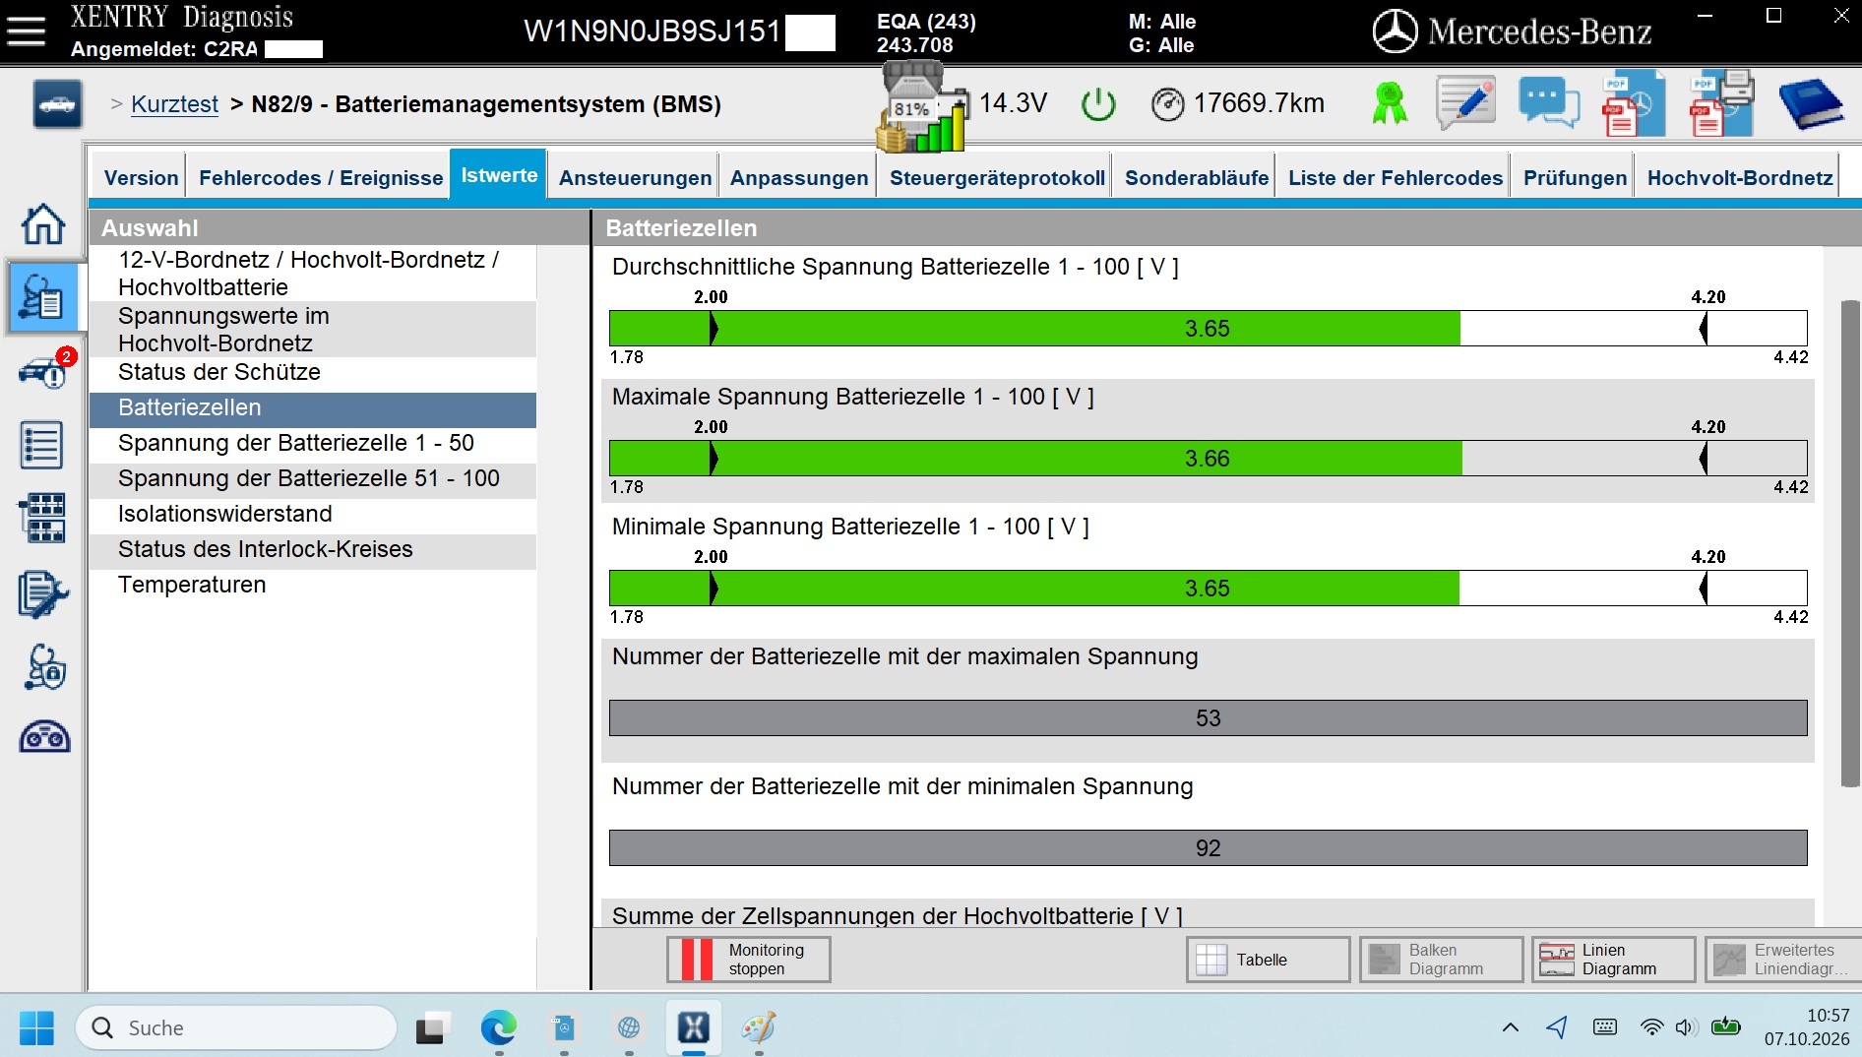
Task: Open the Steuergeräteprotokoll tab
Action: click(x=997, y=178)
